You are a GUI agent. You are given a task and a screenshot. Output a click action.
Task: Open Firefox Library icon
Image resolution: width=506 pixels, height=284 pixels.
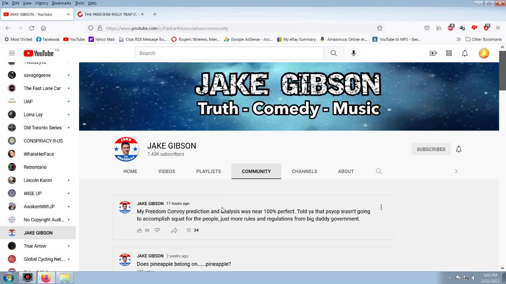(439, 28)
